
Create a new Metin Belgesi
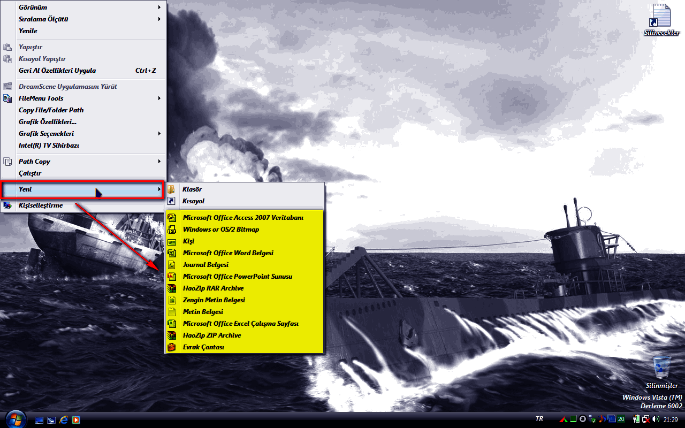tap(244, 312)
